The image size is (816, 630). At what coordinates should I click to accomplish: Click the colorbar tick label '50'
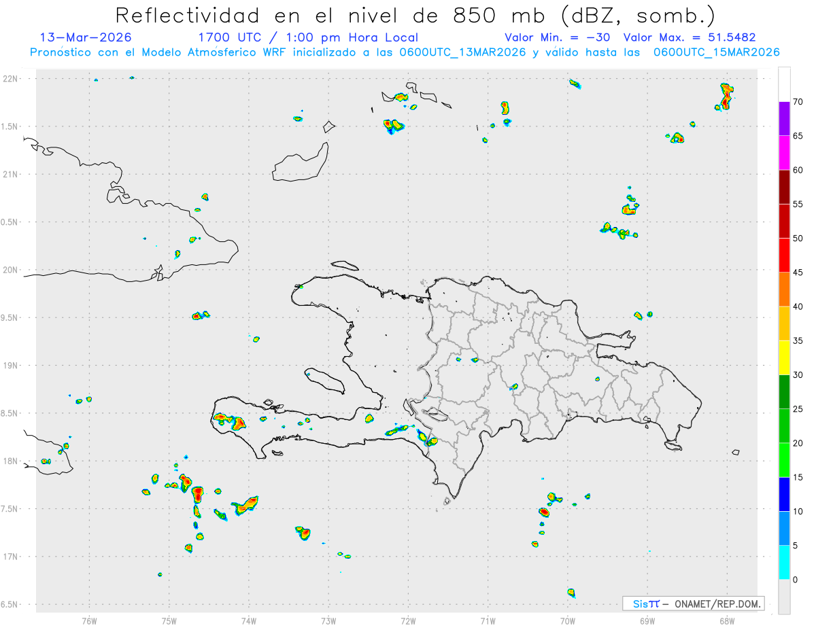click(x=798, y=239)
